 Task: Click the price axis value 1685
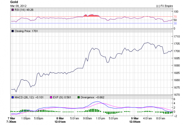(x=177, y=73)
